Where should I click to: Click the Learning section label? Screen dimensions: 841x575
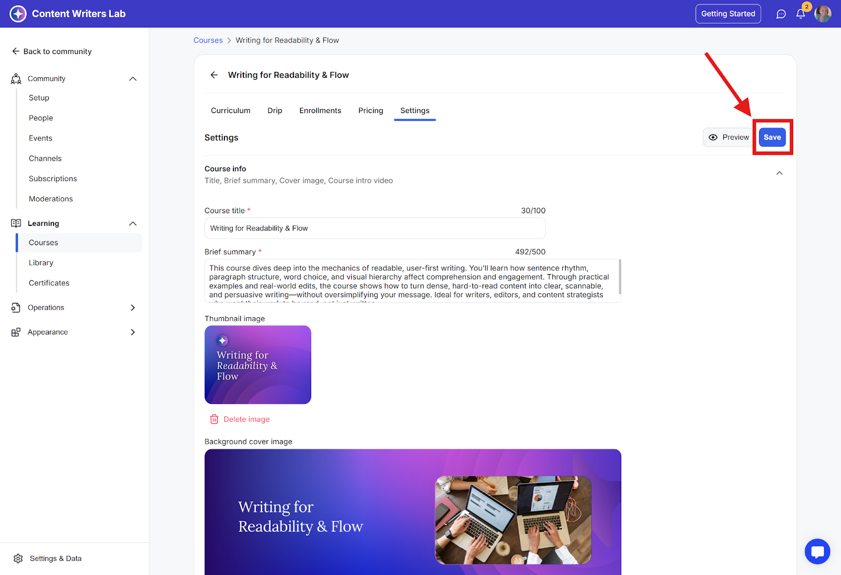pos(43,224)
